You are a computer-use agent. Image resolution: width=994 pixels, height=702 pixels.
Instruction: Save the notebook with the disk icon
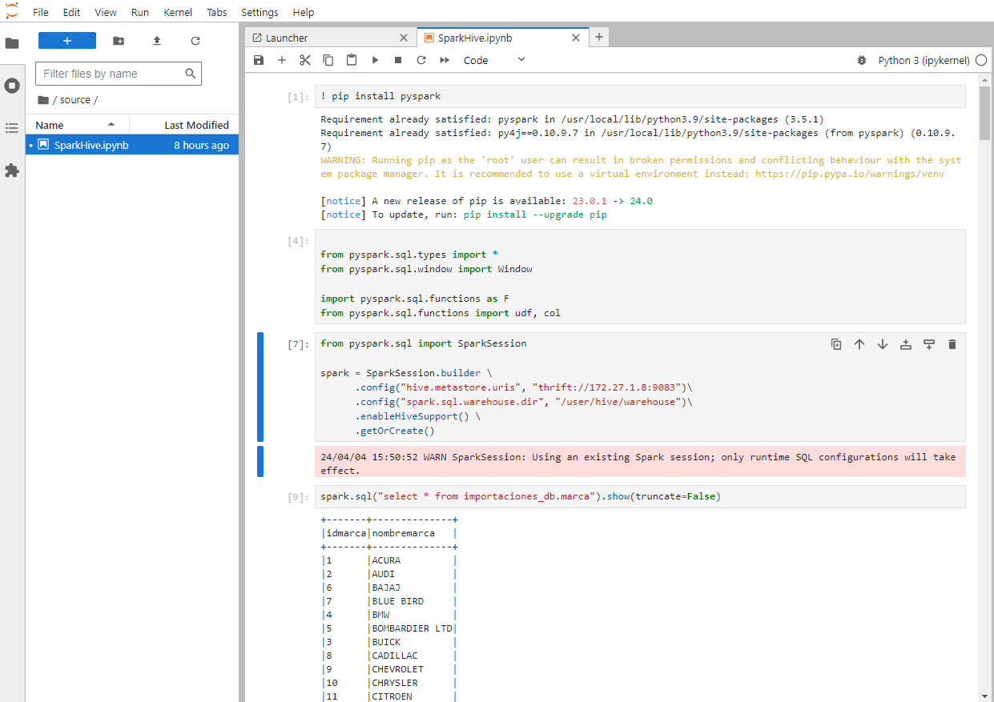(258, 60)
